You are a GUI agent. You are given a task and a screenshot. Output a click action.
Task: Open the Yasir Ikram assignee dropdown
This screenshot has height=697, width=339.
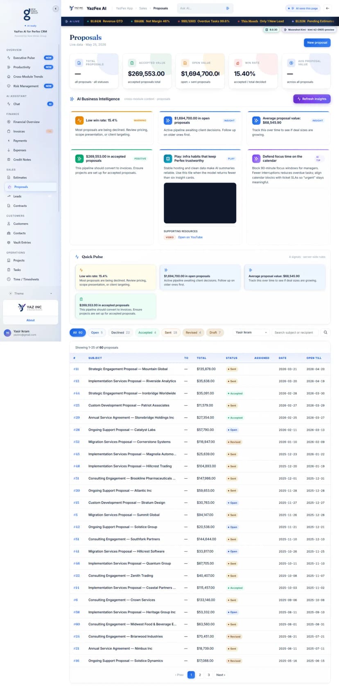click(x=251, y=333)
